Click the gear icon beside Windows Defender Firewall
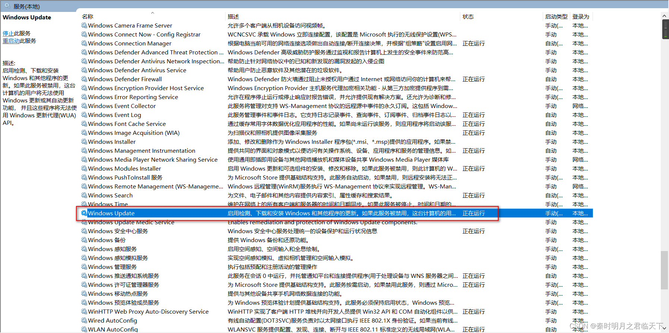The width and height of the screenshot is (669, 333). 84,79
